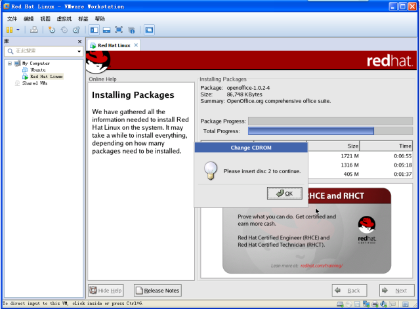420x309 pixels.
Task: Switch to full screen mode icon
Action: [x=119, y=30]
